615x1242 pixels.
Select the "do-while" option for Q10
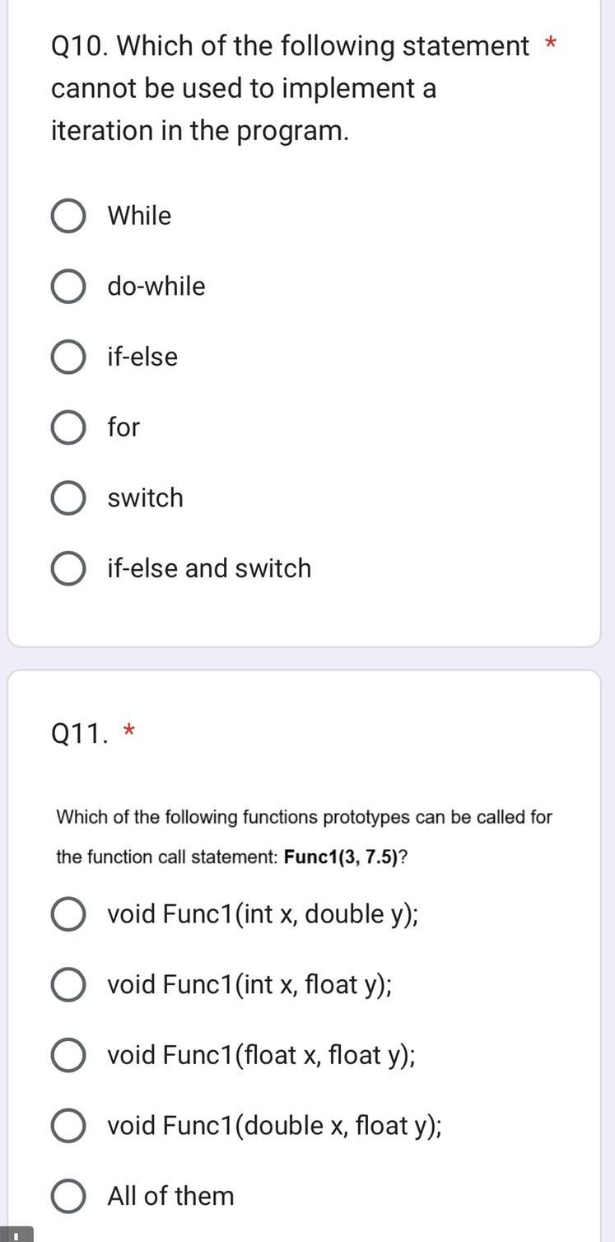(x=68, y=287)
